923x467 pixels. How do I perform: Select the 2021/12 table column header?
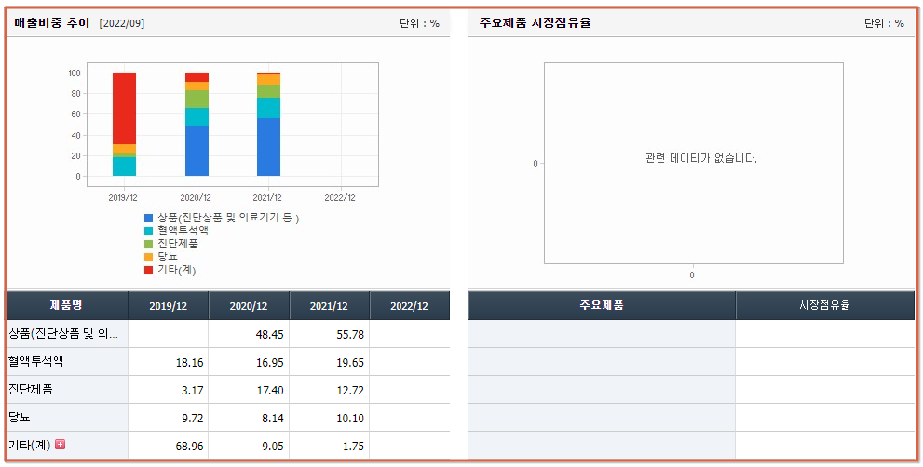point(329,305)
